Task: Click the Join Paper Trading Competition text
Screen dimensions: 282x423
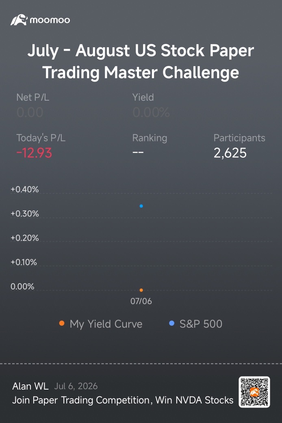Action: pos(123,400)
